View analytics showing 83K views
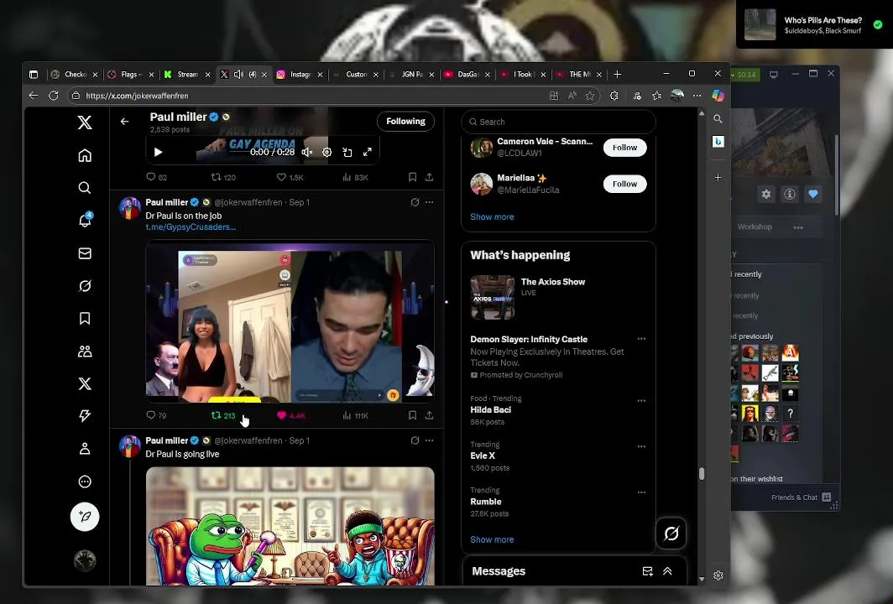893x604 pixels. pyautogui.click(x=355, y=177)
